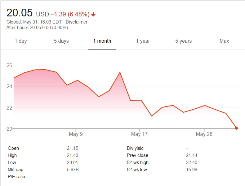Click the May 9 date label
The width and height of the screenshot is (245, 186).
point(76,134)
